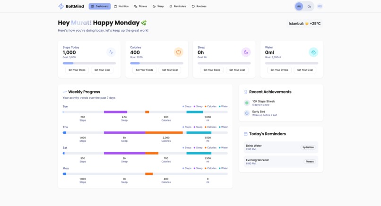Image resolution: width=381 pixels, height=206 pixels.
Task: Click Set Your Goal in Steps card
Action: pos(102,70)
